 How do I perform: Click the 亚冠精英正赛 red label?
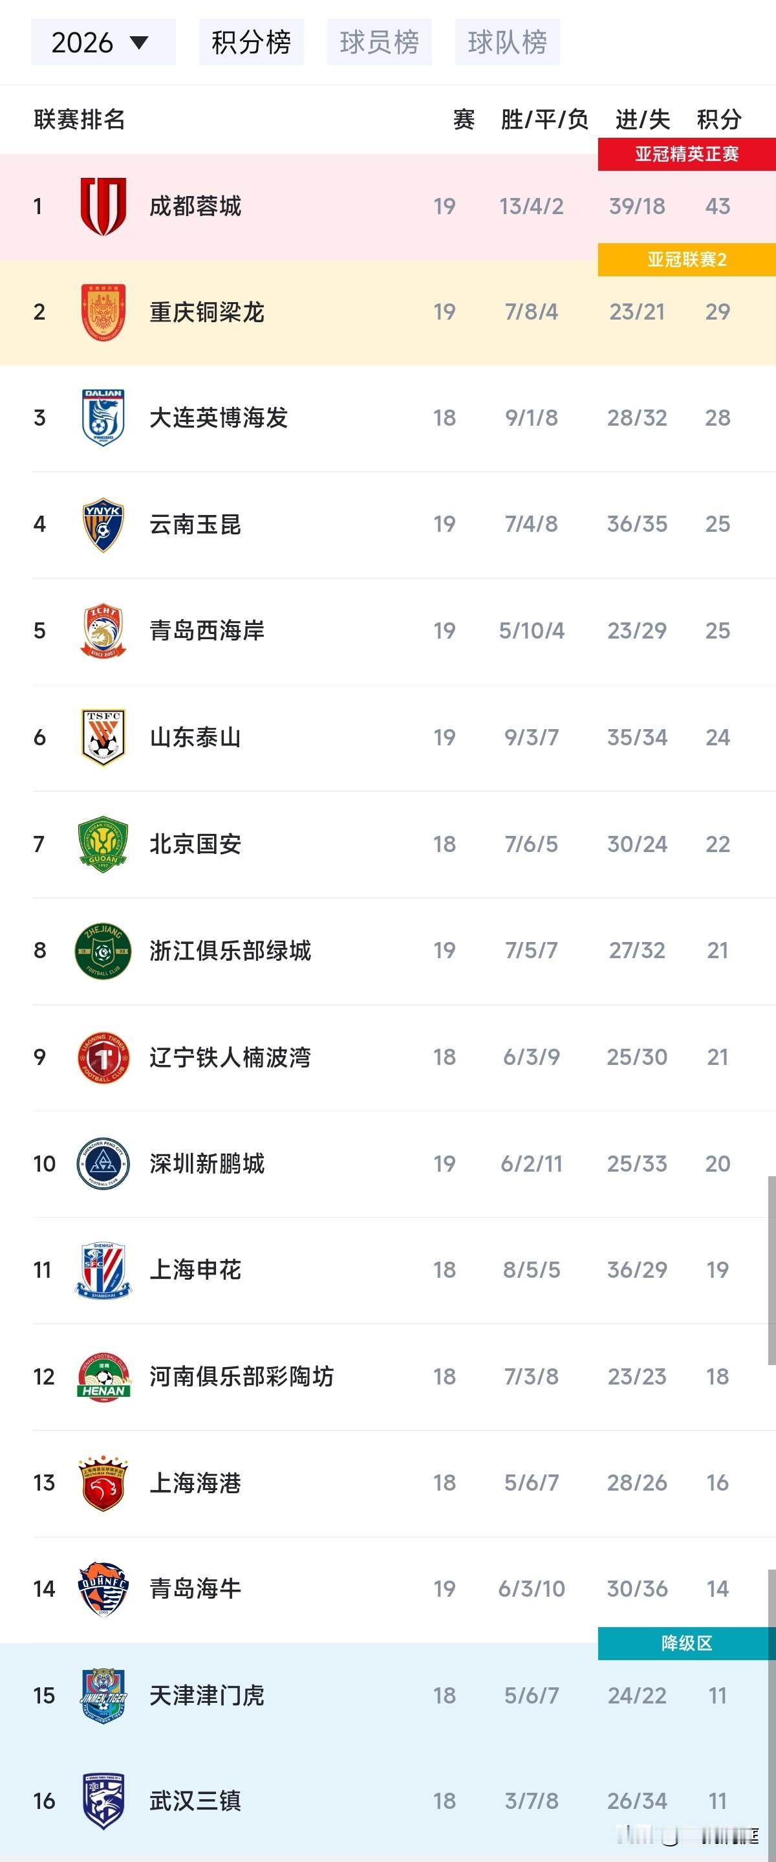[686, 154]
